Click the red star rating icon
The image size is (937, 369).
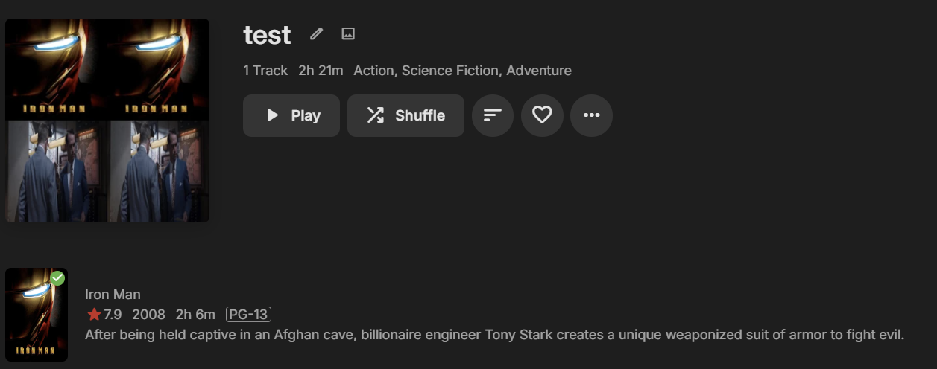tap(94, 315)
